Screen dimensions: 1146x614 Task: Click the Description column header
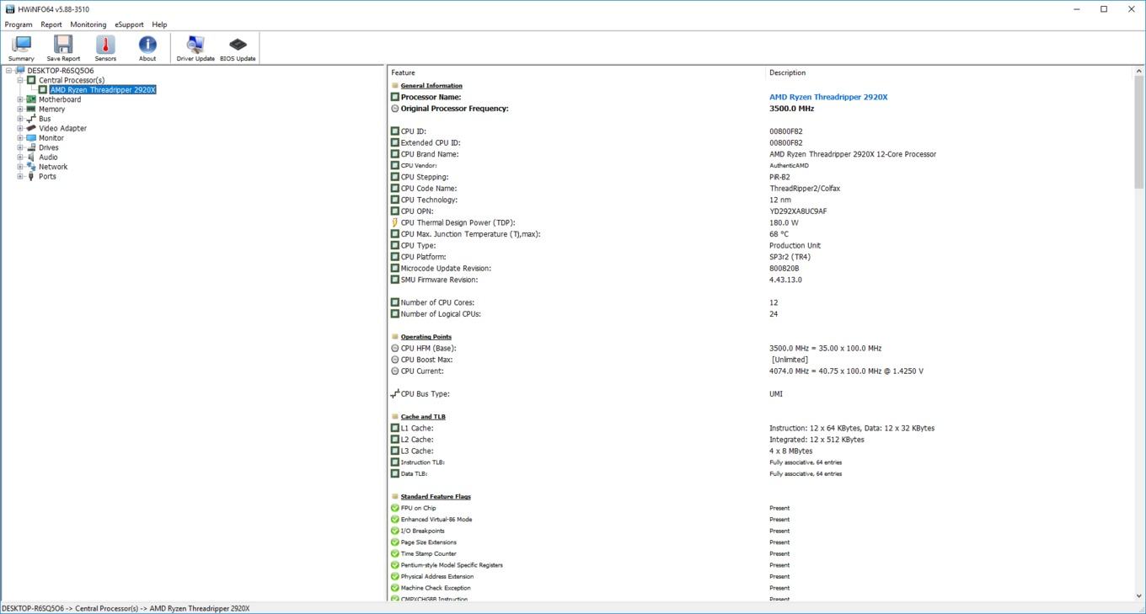click(x=950, y=72)
